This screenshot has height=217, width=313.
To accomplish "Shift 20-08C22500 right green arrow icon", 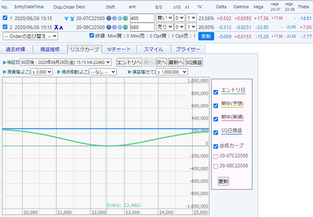I will point(125,27).
